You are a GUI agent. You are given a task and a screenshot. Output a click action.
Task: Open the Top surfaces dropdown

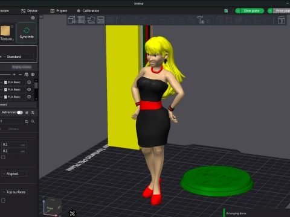[x=14, y=192]
